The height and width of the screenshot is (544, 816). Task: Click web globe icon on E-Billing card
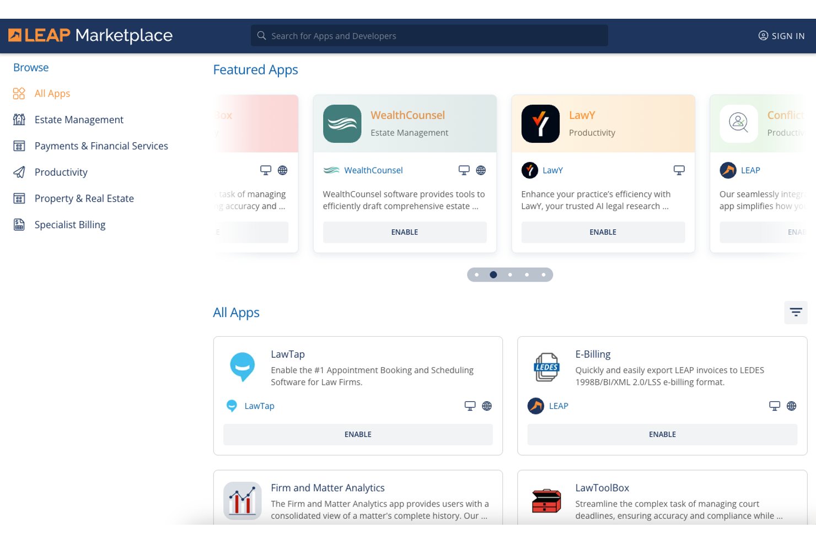(x=792, y=406)
